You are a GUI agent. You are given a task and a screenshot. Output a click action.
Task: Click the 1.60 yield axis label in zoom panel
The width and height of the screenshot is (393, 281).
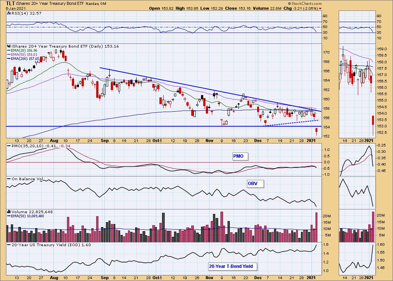[381, 245]
